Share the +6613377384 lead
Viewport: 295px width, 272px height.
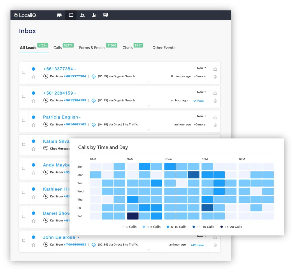tap(215, 69)
